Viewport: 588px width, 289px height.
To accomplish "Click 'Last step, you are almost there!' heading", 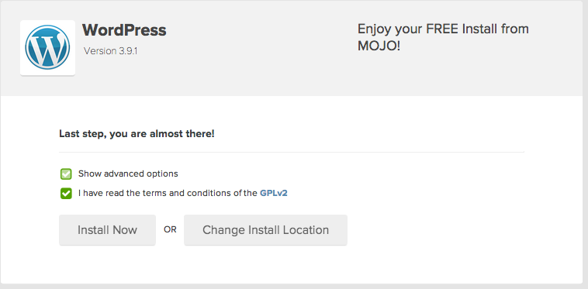I will click(137, 133).
